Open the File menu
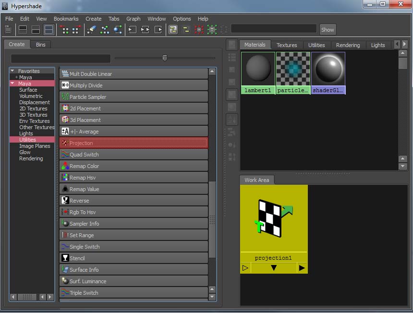Viewport: 413px width, 313px height. [9, 19]
